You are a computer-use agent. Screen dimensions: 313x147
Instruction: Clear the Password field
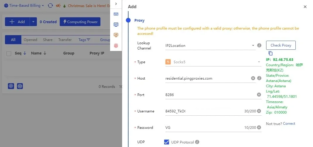pyautogui.click(x=259, y=127)
